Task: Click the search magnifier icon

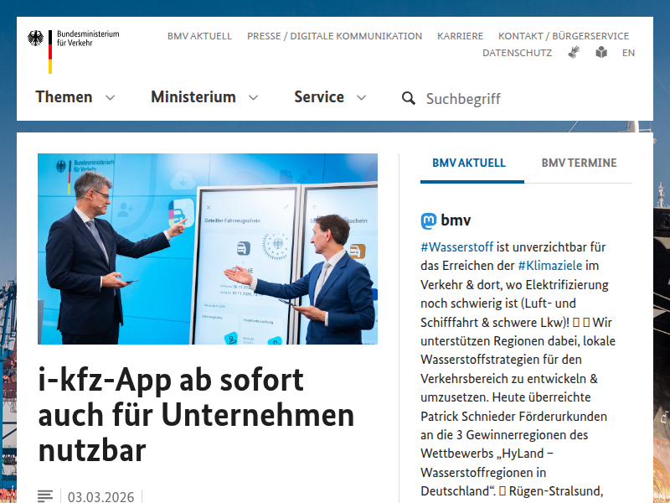Action: tap(409, 98)
